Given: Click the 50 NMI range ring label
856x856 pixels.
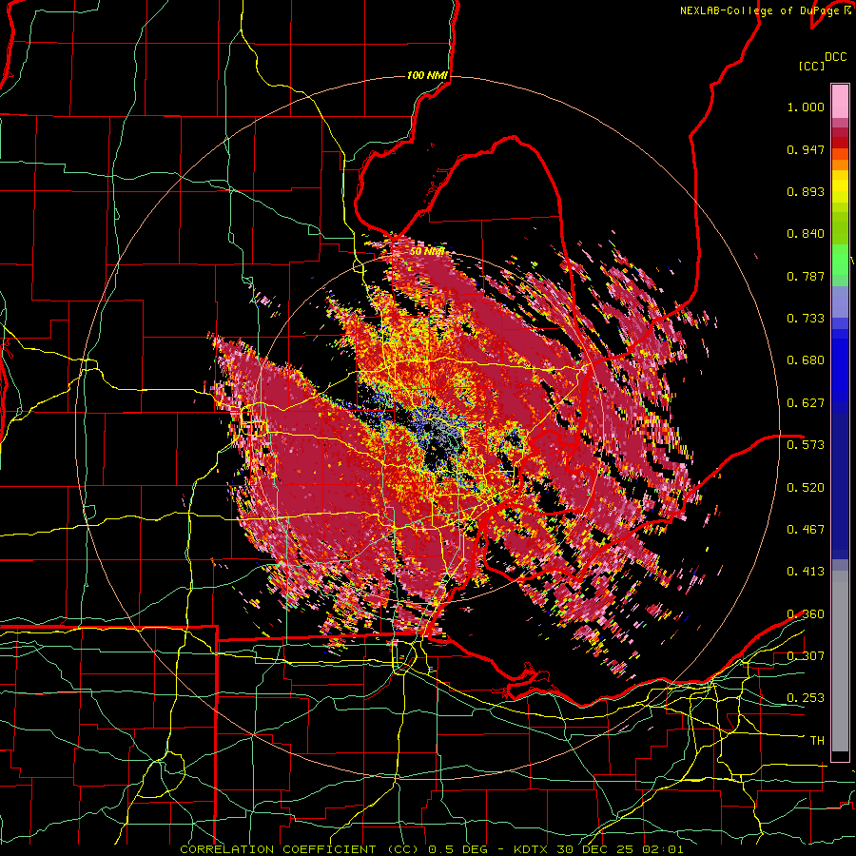Looking at the screenshot, I should (427, 252).
